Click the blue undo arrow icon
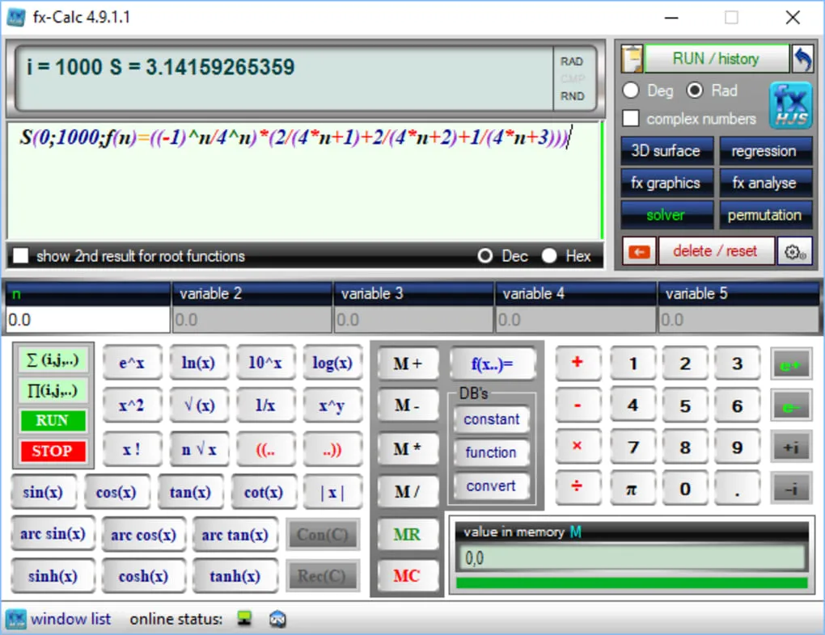Image resolution: width=825 pixels, height=635 pixels. coord(803,58)
